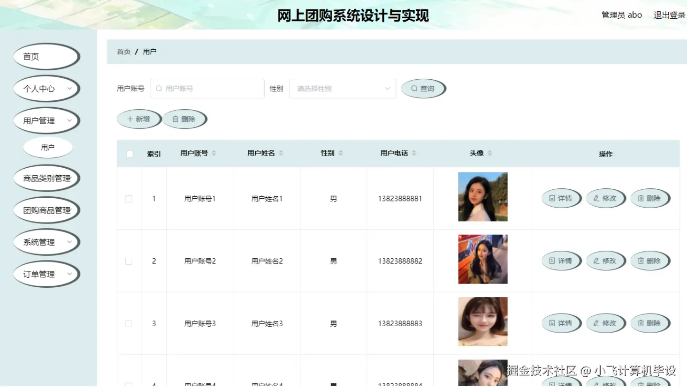Open 详情 for 用户账号1
The height and width of the screenshot is (388, 687).
561,198
